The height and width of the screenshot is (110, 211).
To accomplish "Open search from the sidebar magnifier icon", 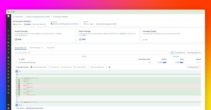I will coord(9,31).
